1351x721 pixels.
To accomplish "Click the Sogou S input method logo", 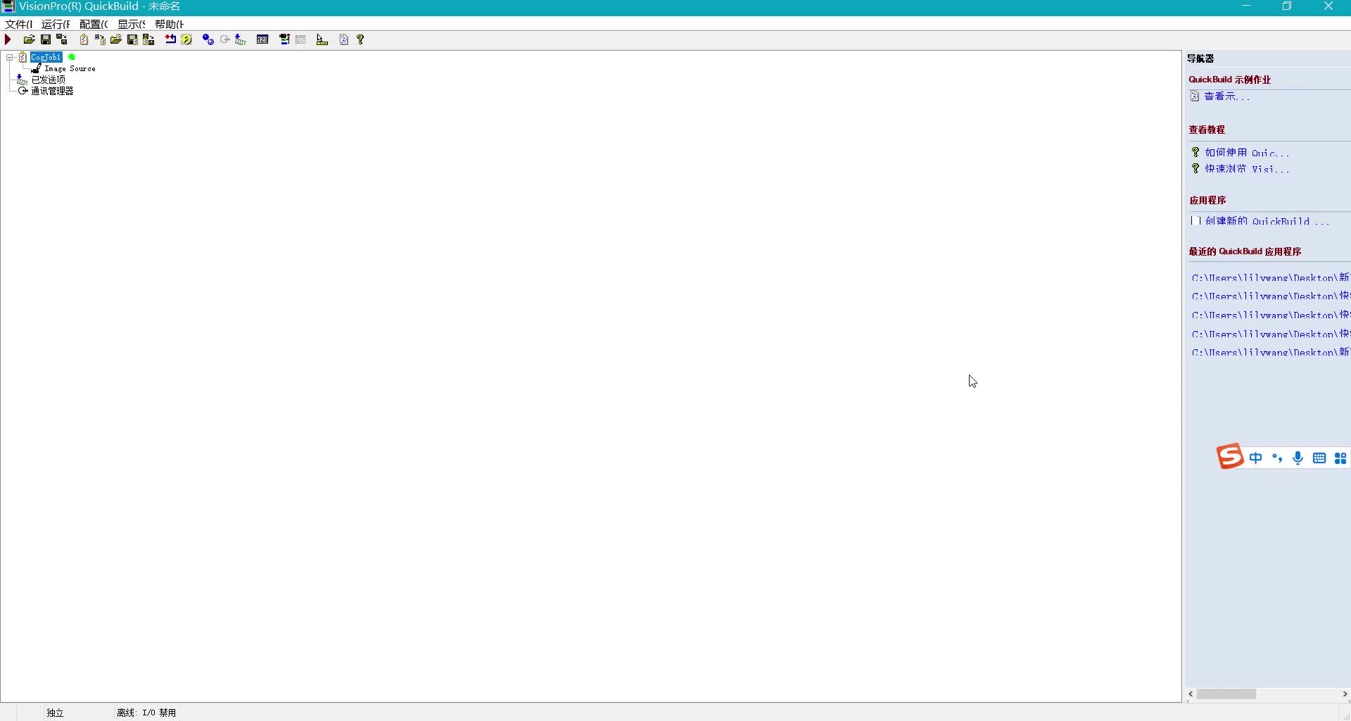I will (x=1230, y=457).
